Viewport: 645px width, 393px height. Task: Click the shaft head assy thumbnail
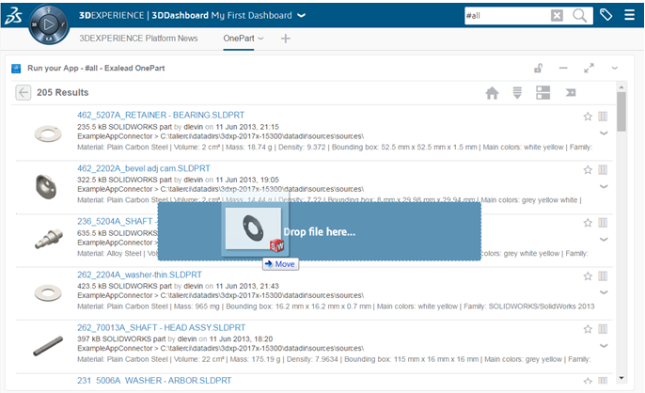coord(48,346)
